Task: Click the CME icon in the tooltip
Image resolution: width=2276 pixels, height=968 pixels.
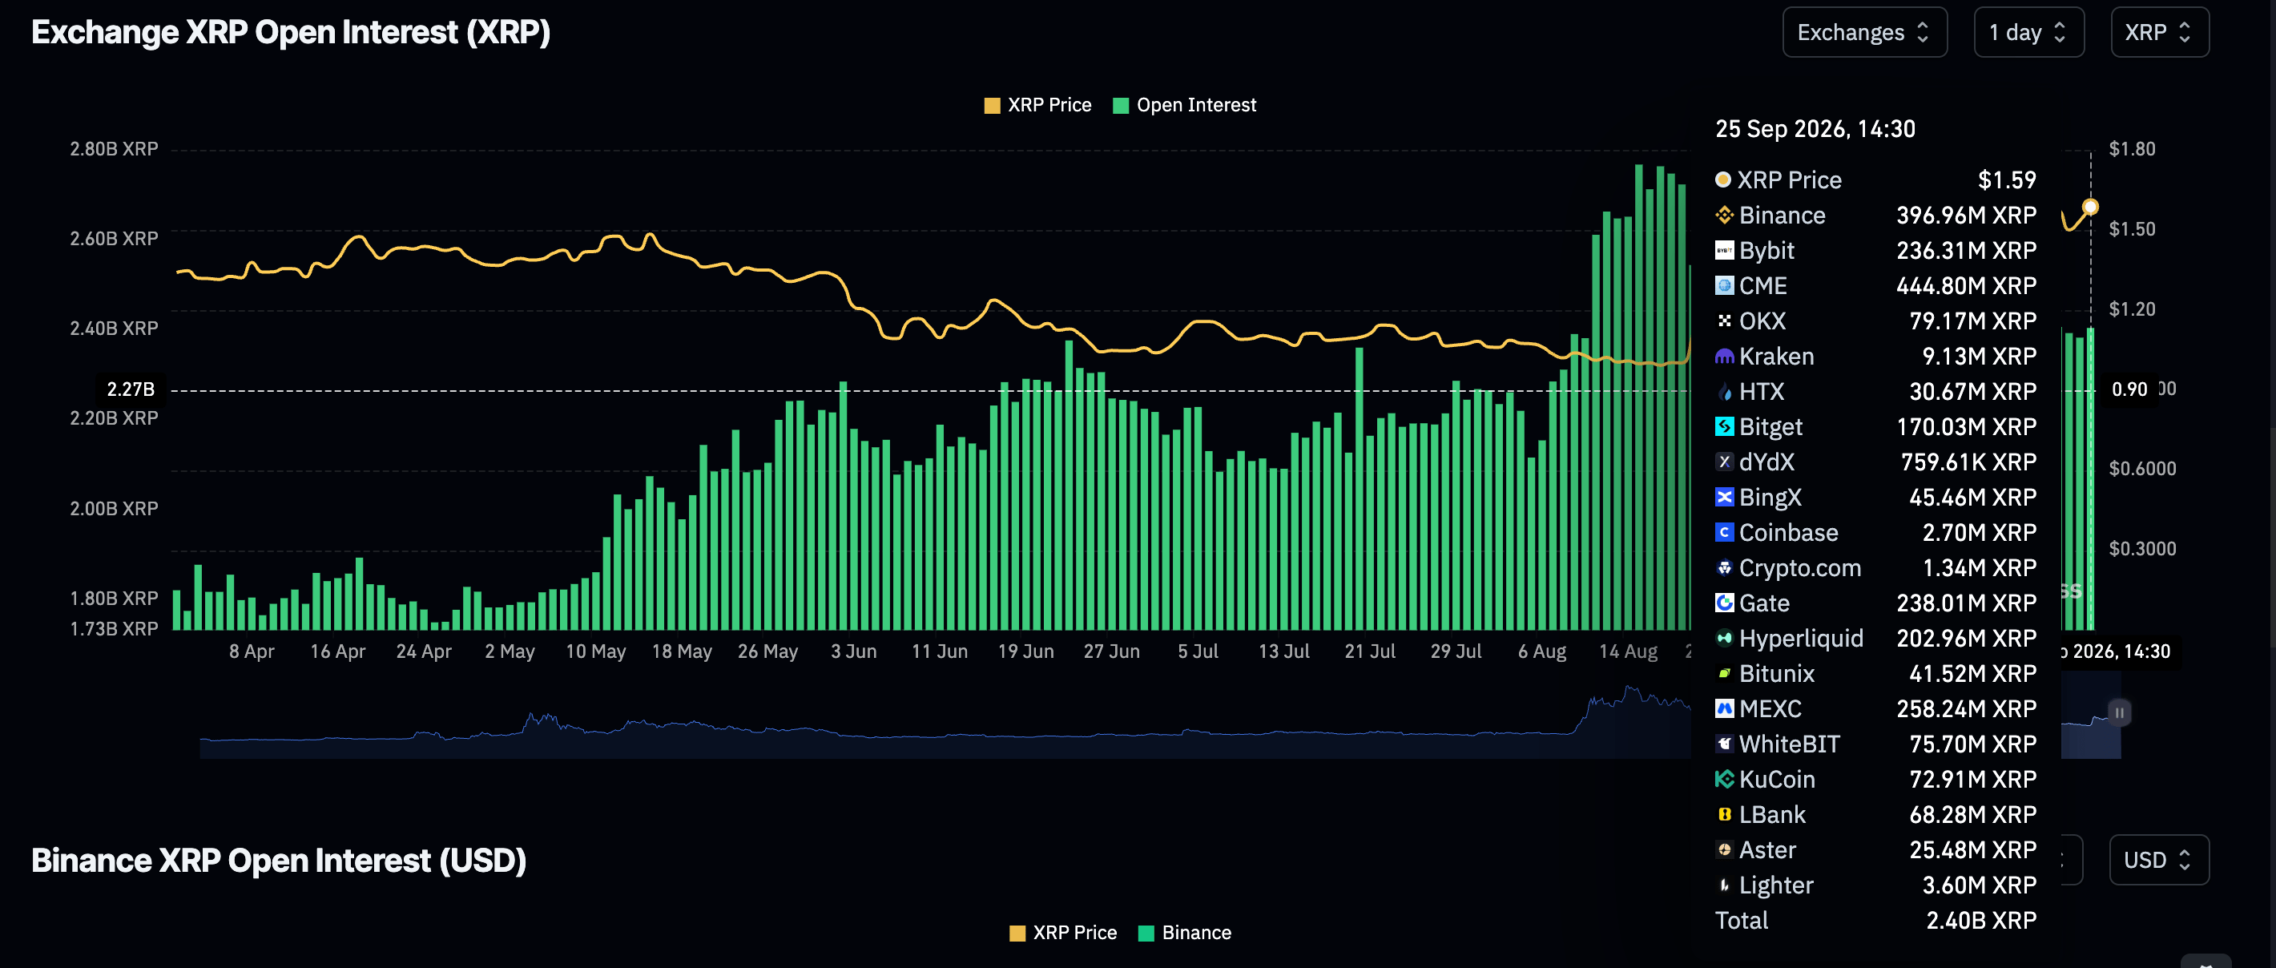Action: (1724, 285)
